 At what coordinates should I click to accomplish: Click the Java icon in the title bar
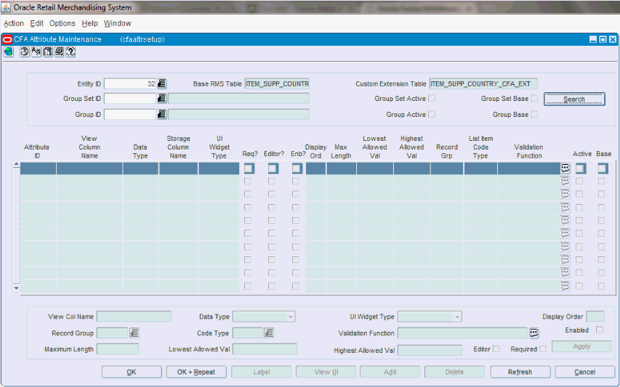(x=7, y=7)
